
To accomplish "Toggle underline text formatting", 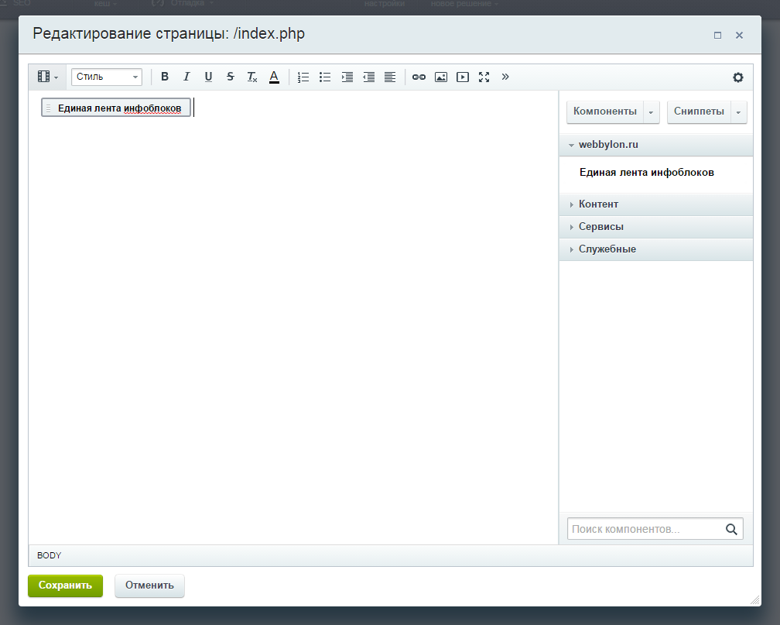I will (208, 77).
